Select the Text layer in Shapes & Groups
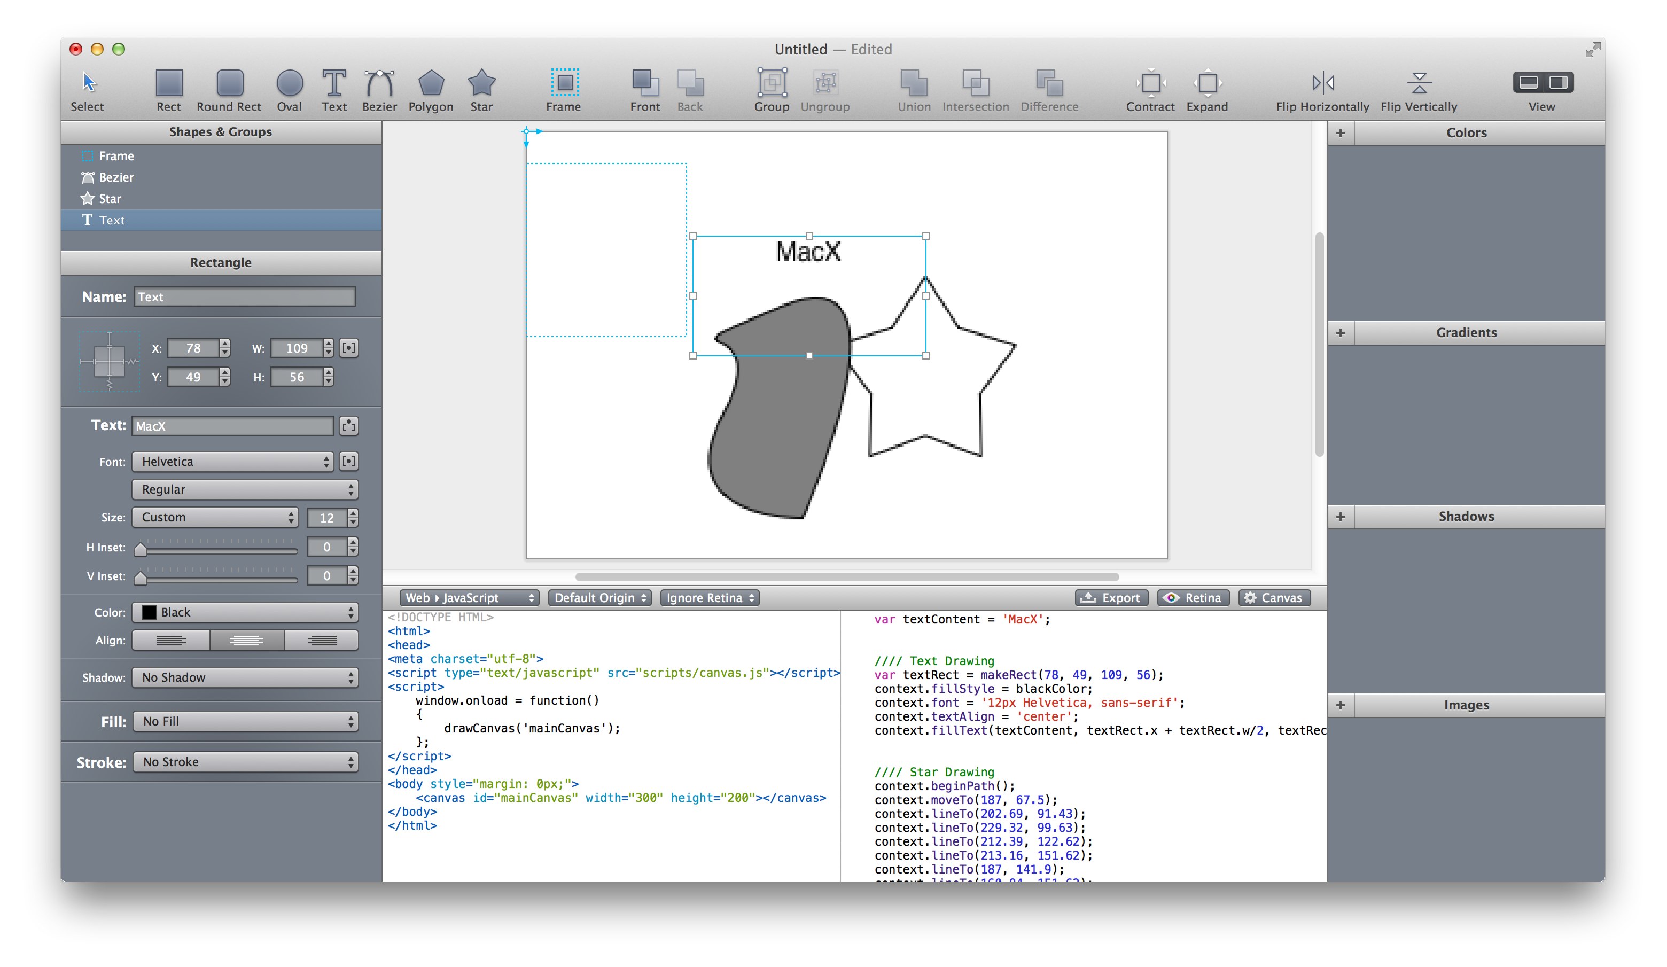Image resolution: width=1667 pixels, height=967 pixels. point(111,220)
